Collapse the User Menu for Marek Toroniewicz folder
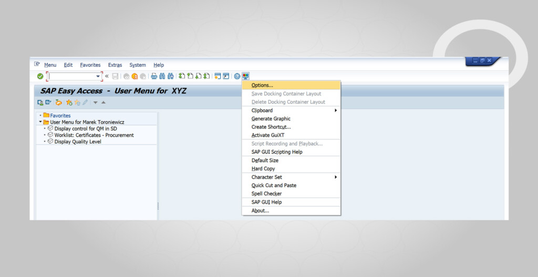 (40, 122)
